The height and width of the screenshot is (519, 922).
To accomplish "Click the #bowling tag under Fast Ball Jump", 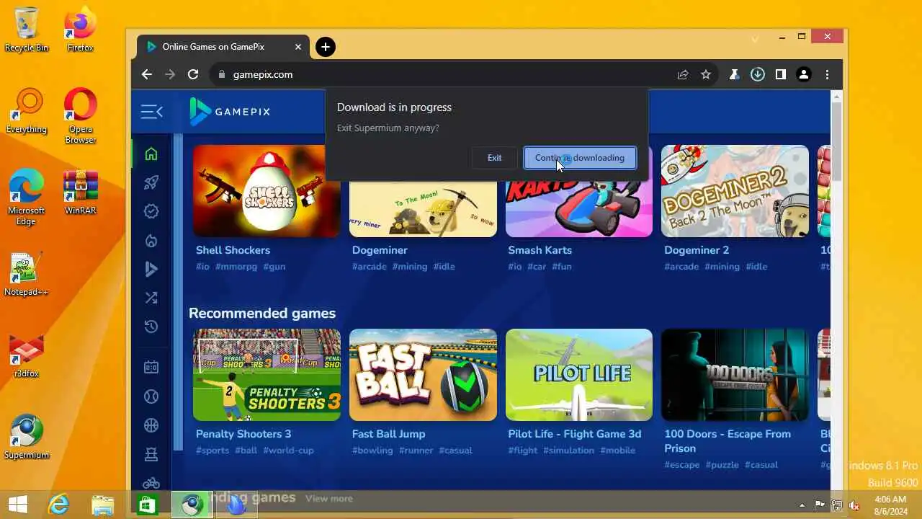I will click(x=372, y=451).
